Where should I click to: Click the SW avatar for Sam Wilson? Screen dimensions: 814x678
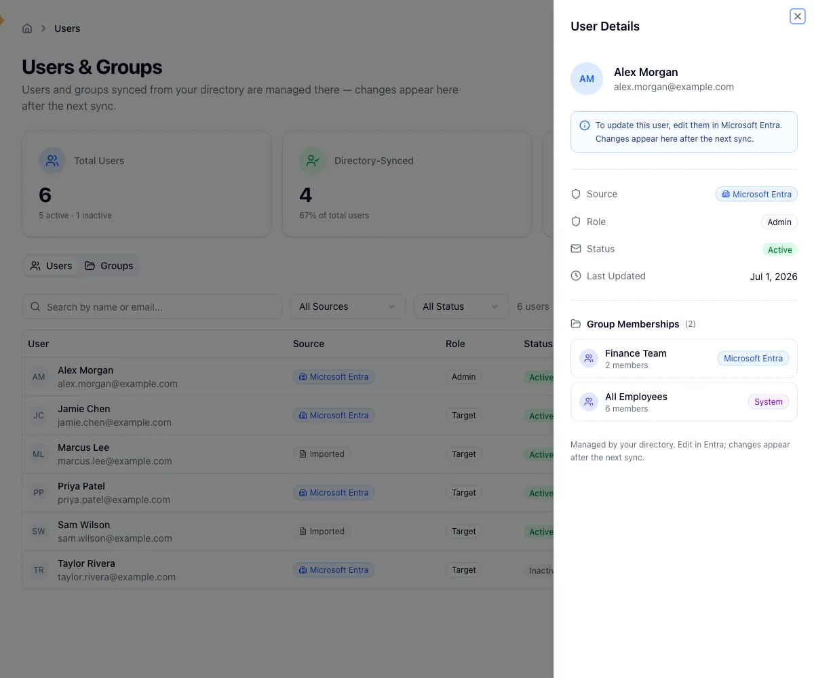[39, 532]
